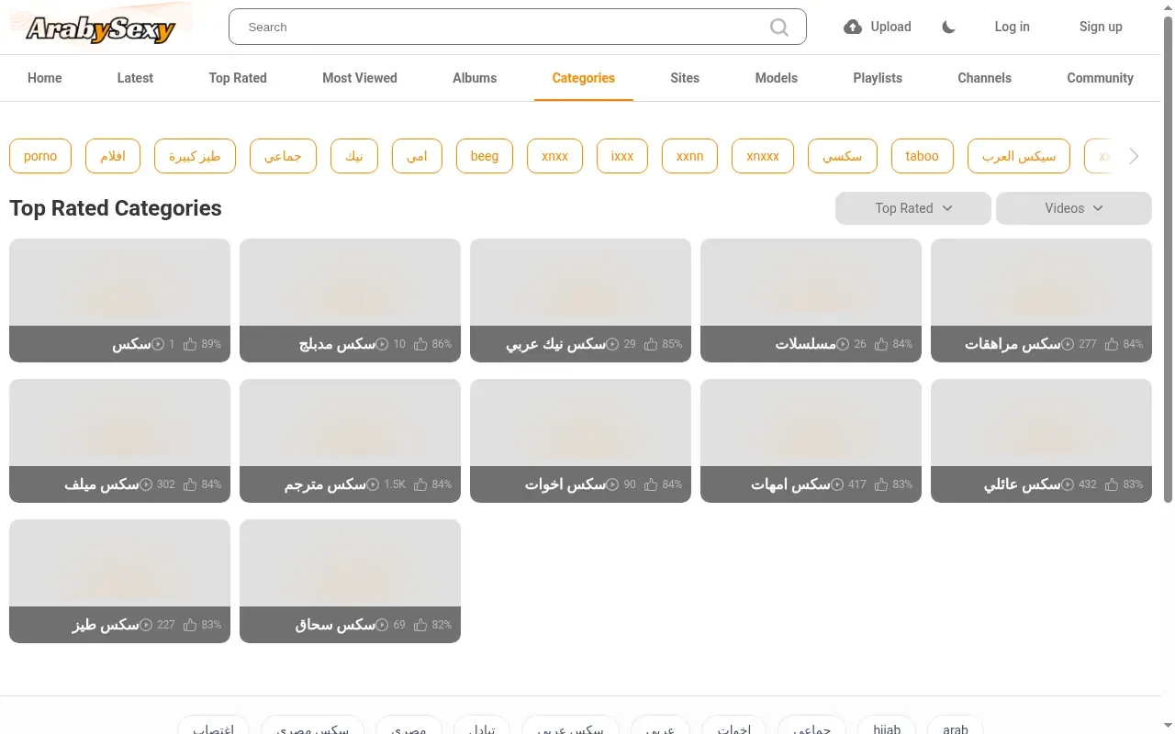Click the thumbs-up icon beside 82%
Screen dimensions: 1175x734
[x=420, y=625]
